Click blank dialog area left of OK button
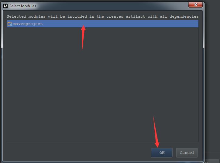The height and width of the screenshot is (163, 220). [x=77, y=153]
